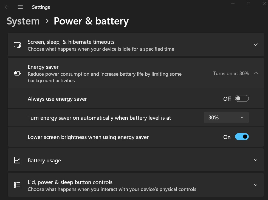Click the back arrow icon
Screen dimensions: 268x200
[x=7, y=7]
